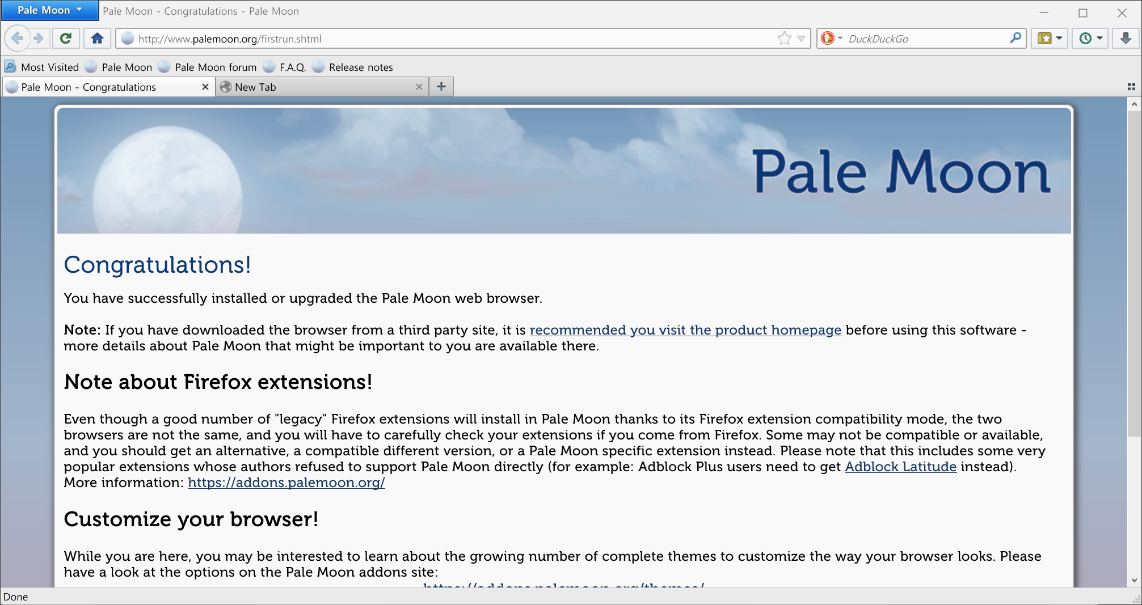The width and height of the screenshot is (1142, 605).
Task: Click the Pale Moon header banner
Action: click(x=564, y=171)
